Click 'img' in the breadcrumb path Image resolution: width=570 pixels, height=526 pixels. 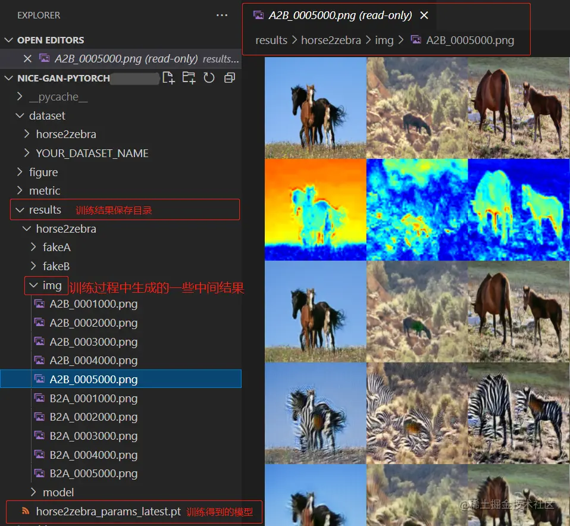pos(384,40)
